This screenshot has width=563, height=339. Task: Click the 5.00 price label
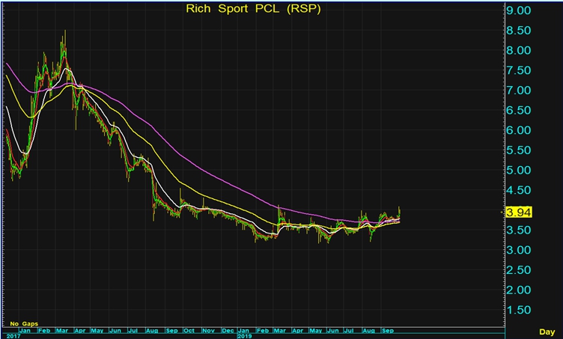coord(519,170)
